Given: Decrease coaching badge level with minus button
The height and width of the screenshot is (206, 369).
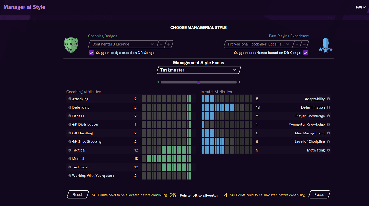Looking at the screenshot, I should point(161,44).
